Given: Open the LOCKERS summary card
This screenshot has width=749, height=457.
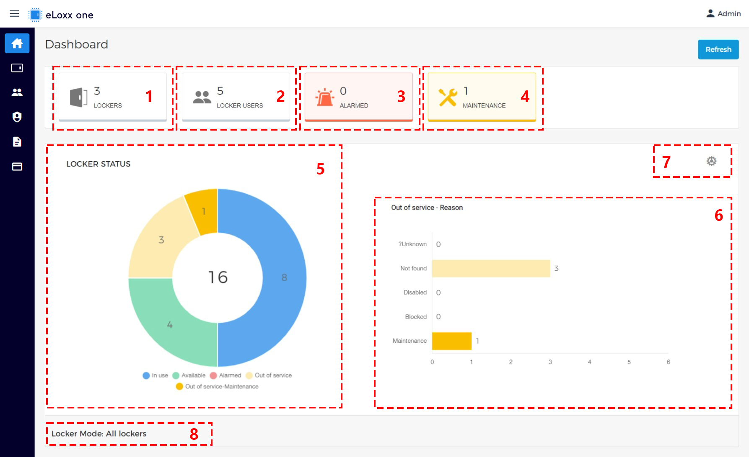Looking at the screenshot, I should tap(113, 98).
